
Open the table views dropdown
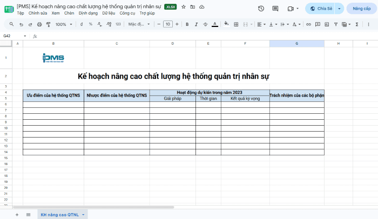(346, 24)
